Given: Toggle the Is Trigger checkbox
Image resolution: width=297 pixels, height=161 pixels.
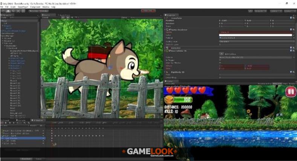Looking at the screenshot, I should tap(220, 60).
